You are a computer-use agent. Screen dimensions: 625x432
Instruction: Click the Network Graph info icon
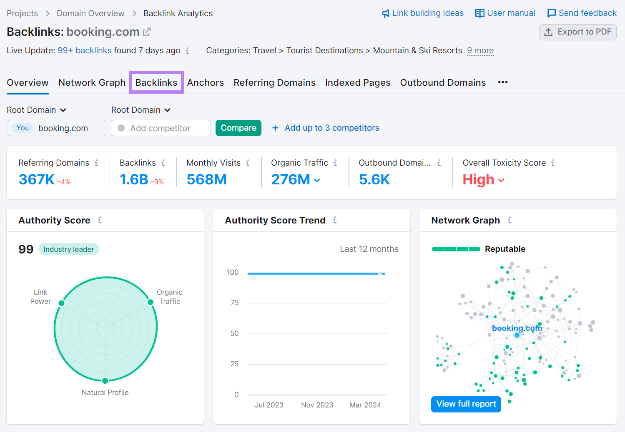pyautogui.click(x=510, y=220)
